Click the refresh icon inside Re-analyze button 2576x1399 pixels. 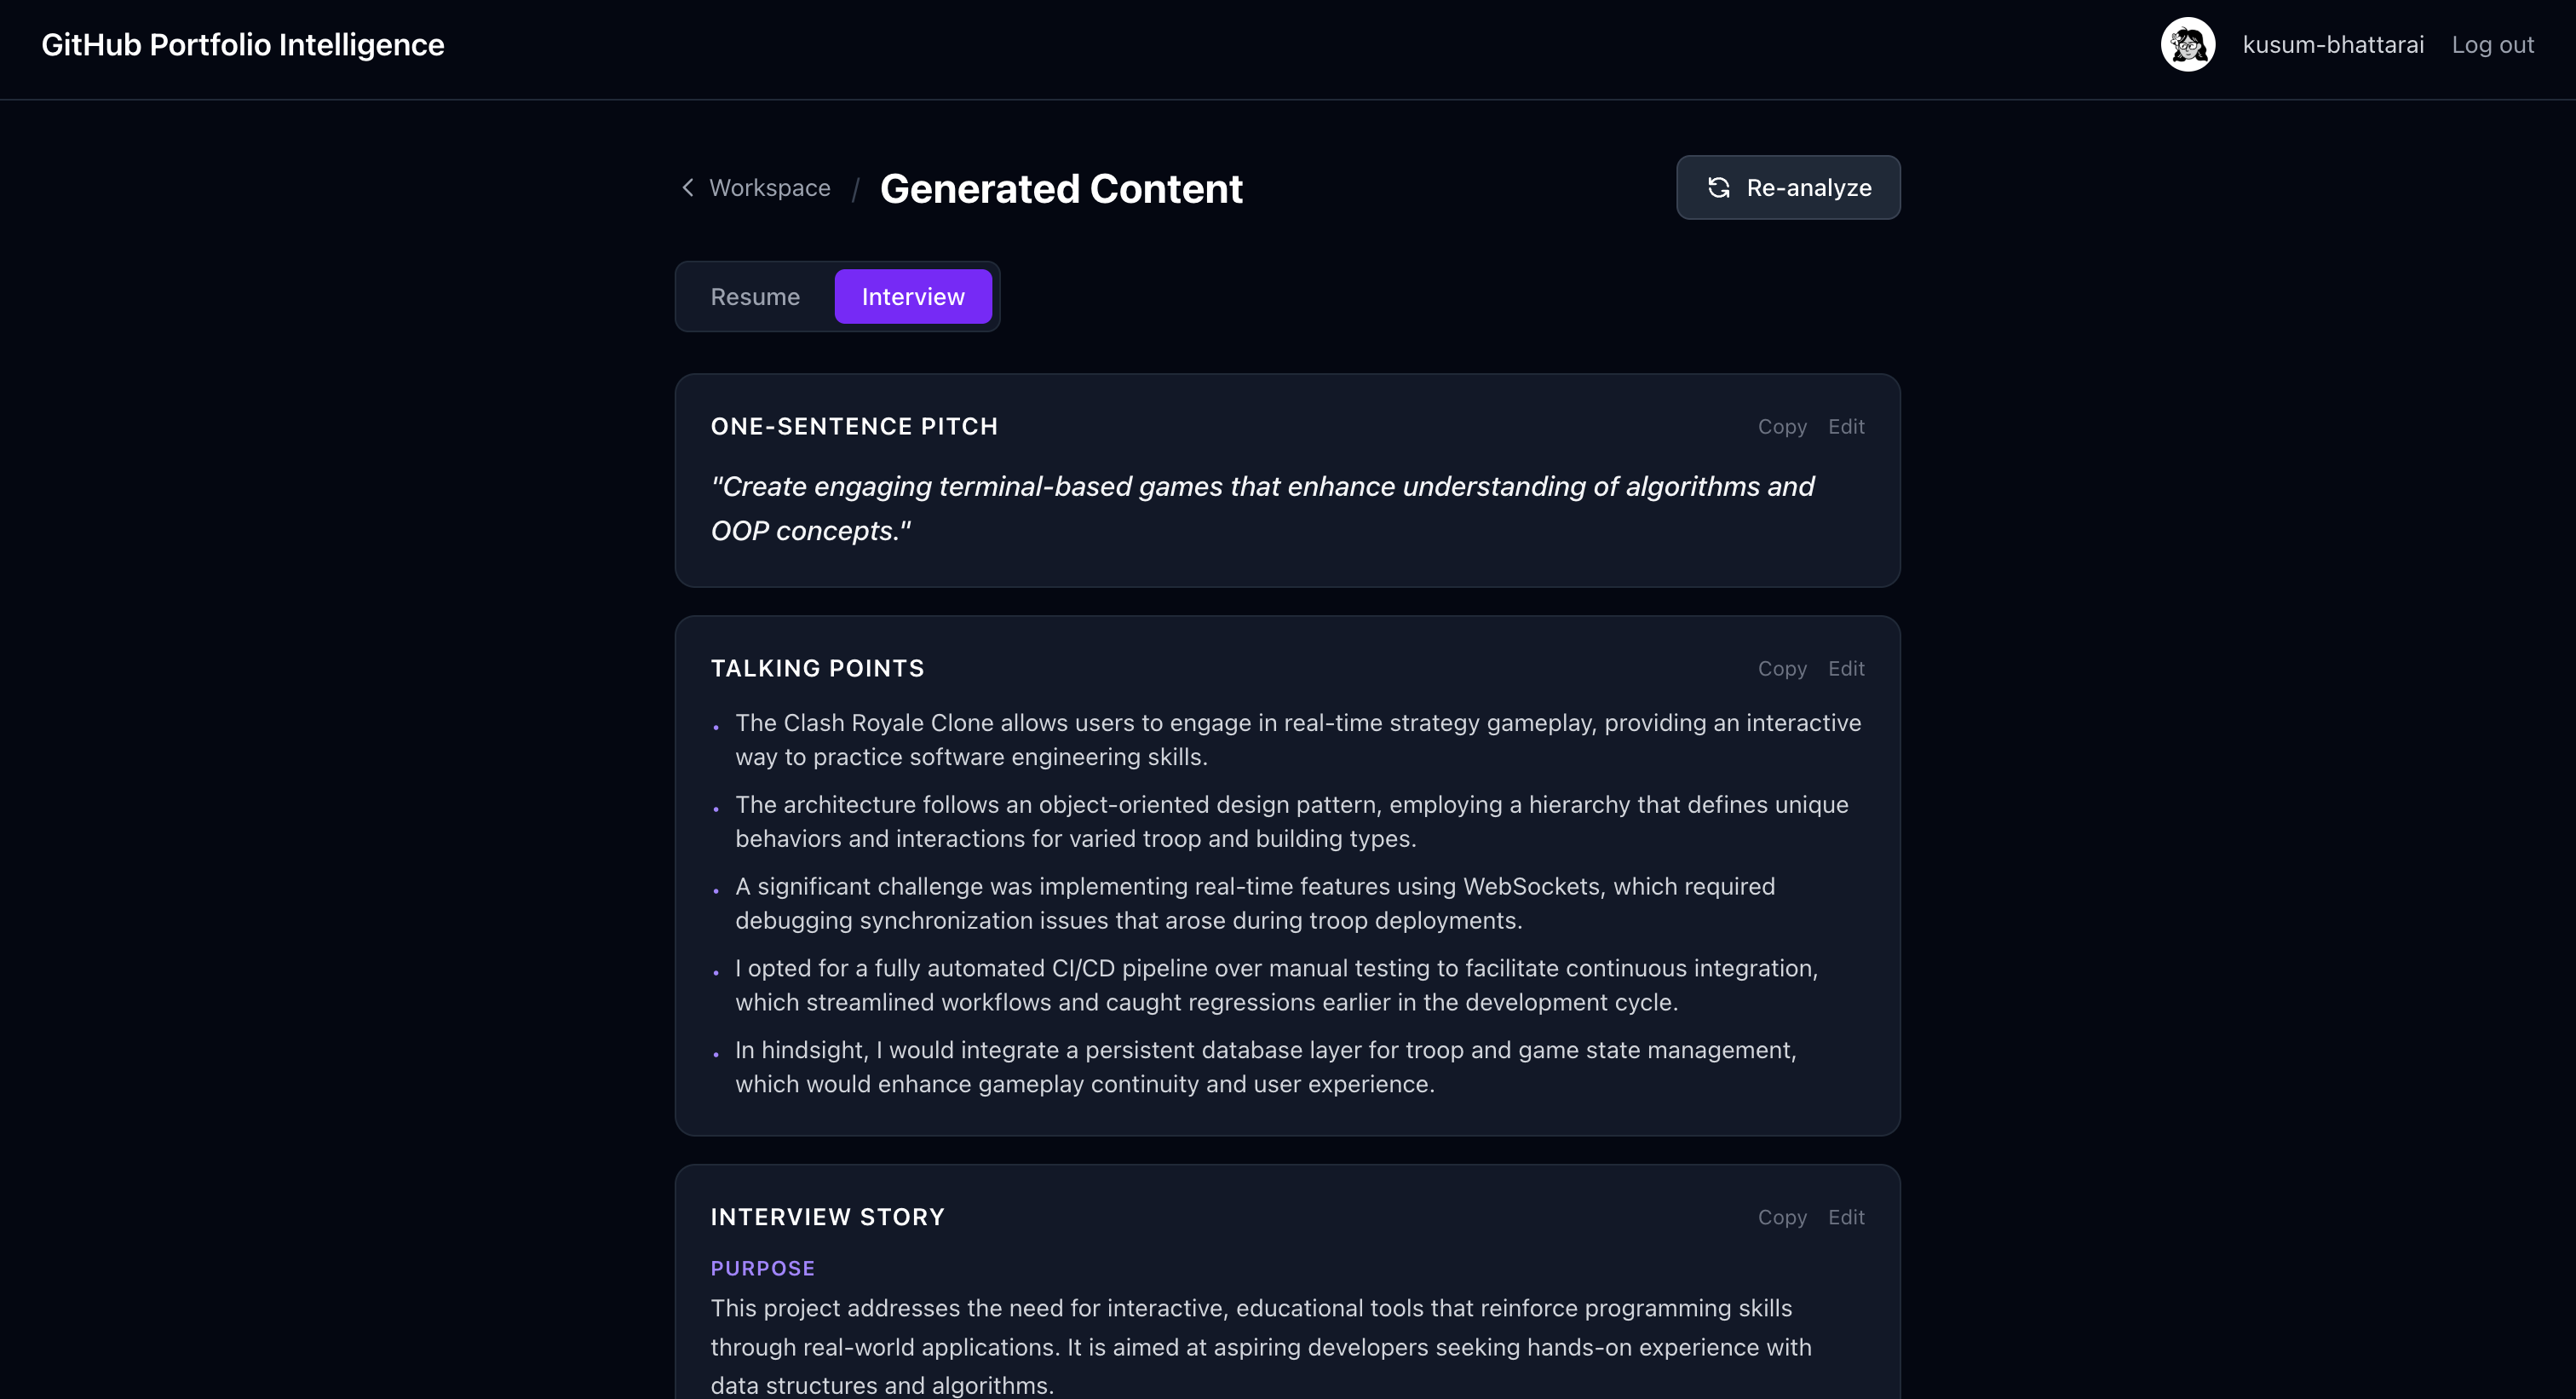(1718, 187)
